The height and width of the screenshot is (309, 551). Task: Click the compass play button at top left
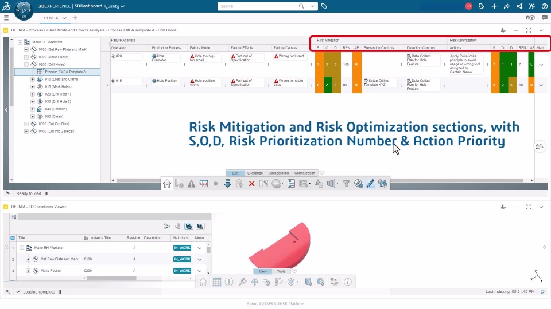tap(24, 10)
